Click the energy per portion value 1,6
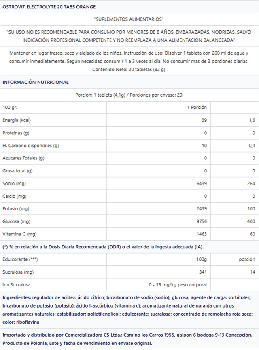259x350 pixels. (x=252, y=120)
